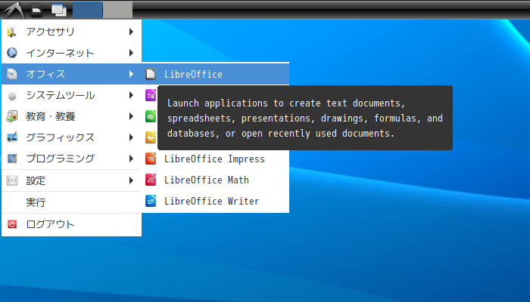The image size is (530, 302).
Task: Open the インターネット menu category
Action: click(x=71, y=53)
